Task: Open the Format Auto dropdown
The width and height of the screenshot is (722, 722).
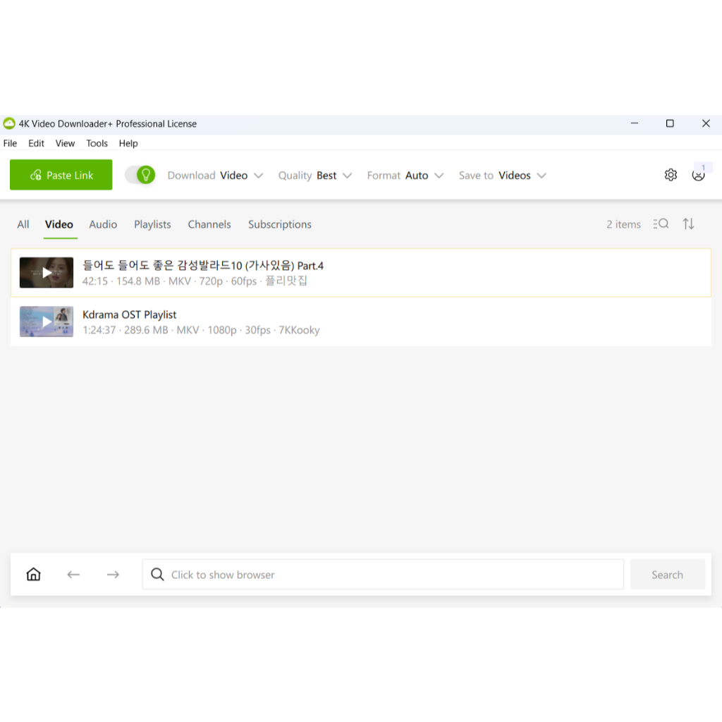Action: pyautogui.click(x=405, y=176)
